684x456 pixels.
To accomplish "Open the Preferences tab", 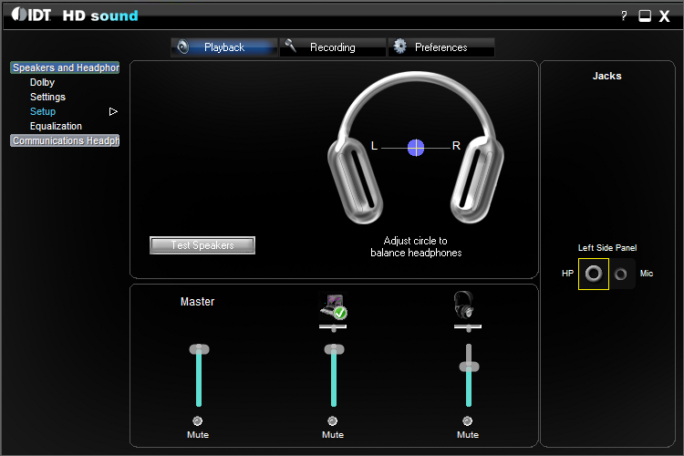I will tap(441, 47).
